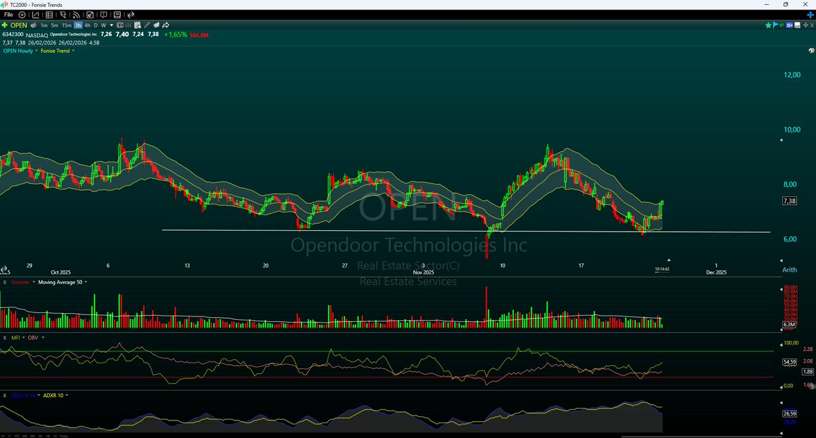The width and height of the screenshot is (816, 438).
Task: Expand the timeframe dropdown arrow
Action: 112,25
